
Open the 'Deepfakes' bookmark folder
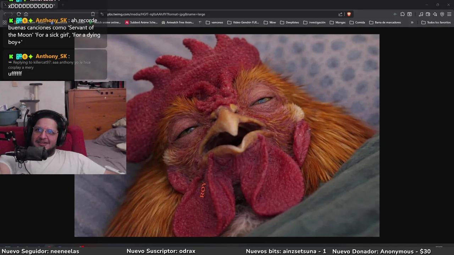[290, 22]
